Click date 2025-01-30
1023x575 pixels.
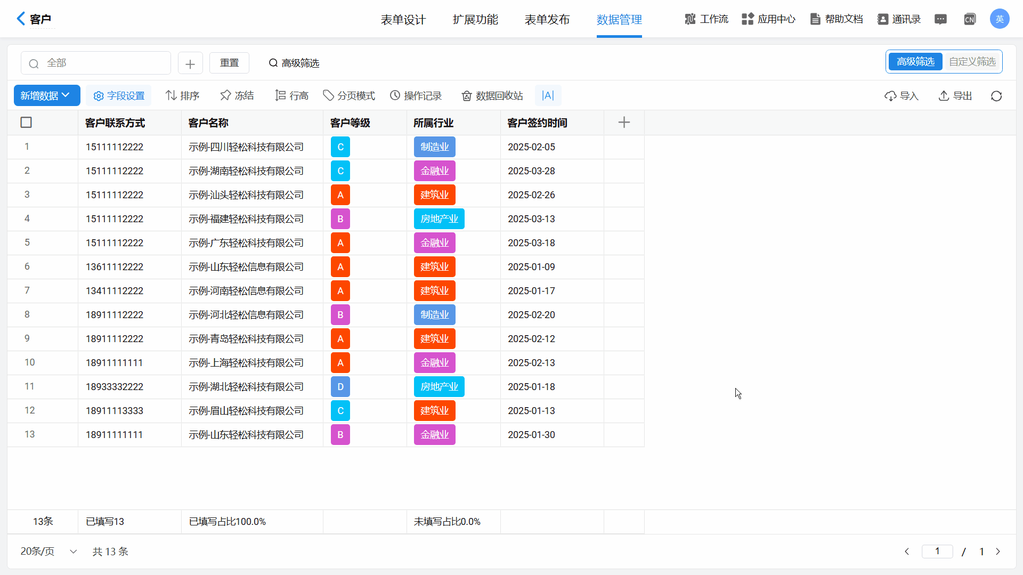point(531,435)
